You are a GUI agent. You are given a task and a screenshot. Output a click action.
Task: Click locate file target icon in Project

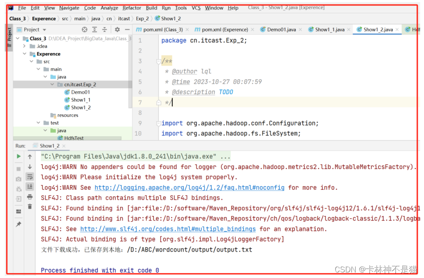click(x=85, y=29)
